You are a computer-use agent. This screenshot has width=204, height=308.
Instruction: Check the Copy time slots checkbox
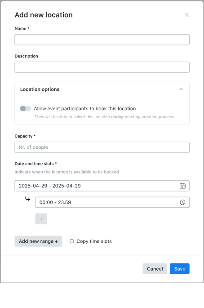click(71, 241)
